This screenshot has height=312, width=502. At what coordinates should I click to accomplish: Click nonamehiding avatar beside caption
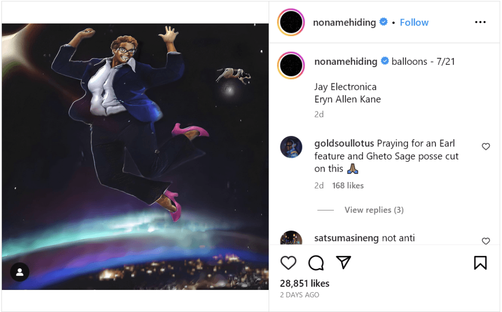[291, 65]
